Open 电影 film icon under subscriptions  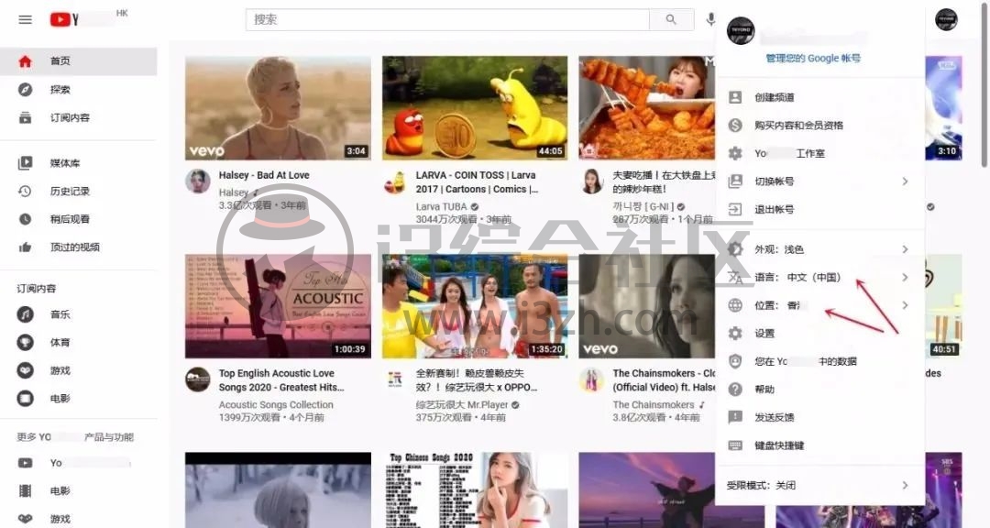pyautogui.click(x=26, y=399)
